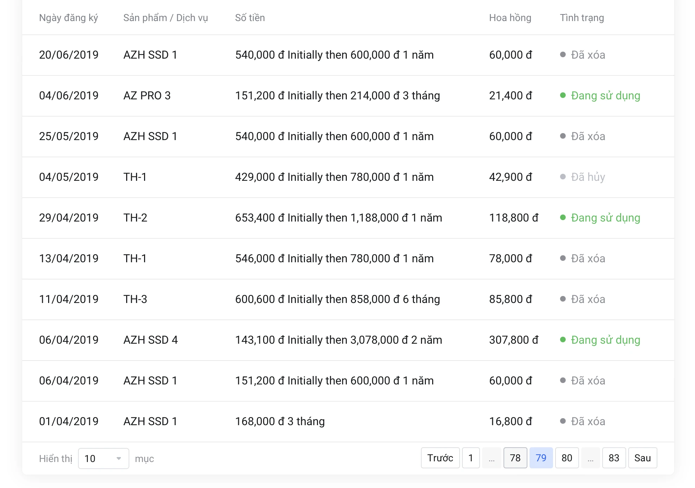Viewport: 695px width, 488px height.
Task: Select the date 25/05/2019 cell
Action: coord(69,136)
